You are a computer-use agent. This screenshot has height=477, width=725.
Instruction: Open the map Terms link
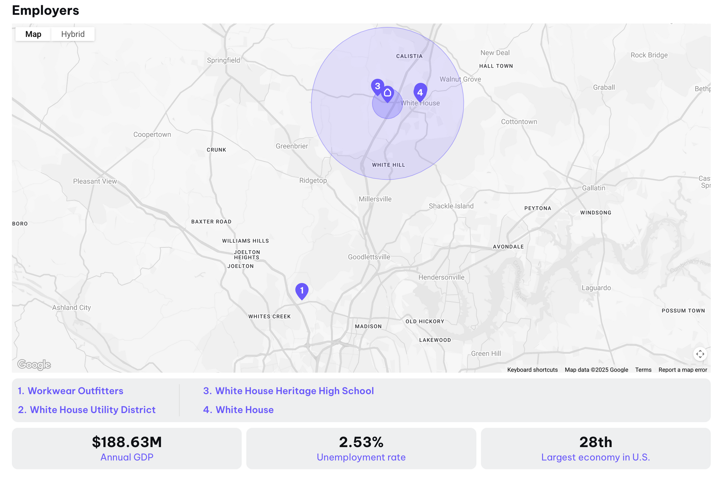coord(643,370)
